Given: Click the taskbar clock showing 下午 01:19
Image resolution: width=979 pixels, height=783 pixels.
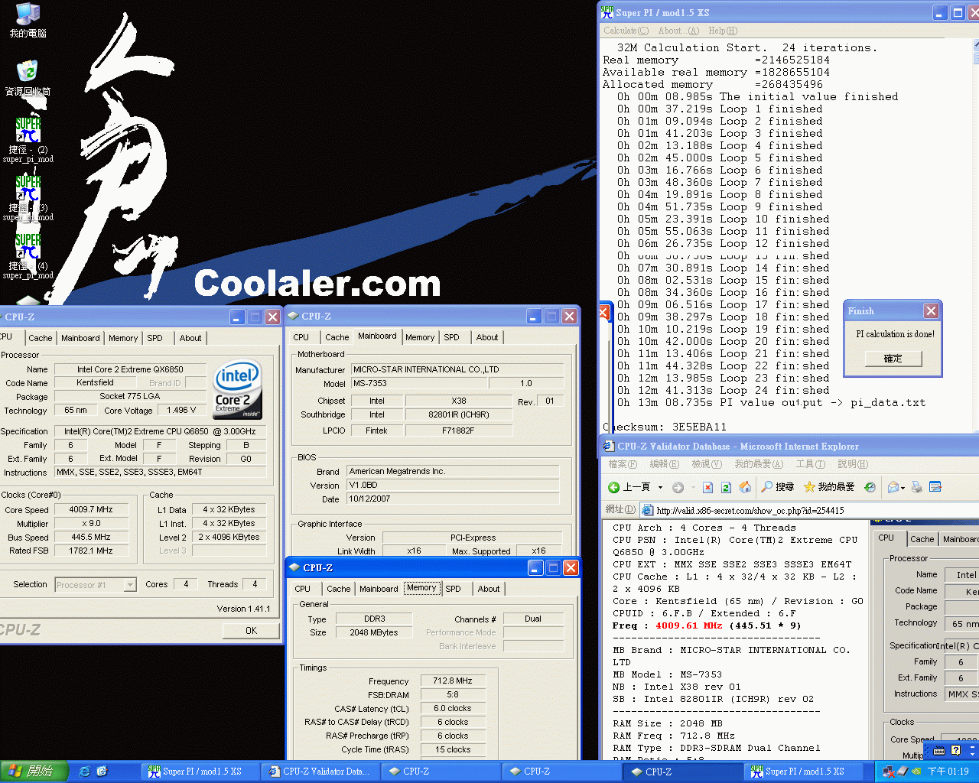Looking at the screenshot, I should (948, 772).
